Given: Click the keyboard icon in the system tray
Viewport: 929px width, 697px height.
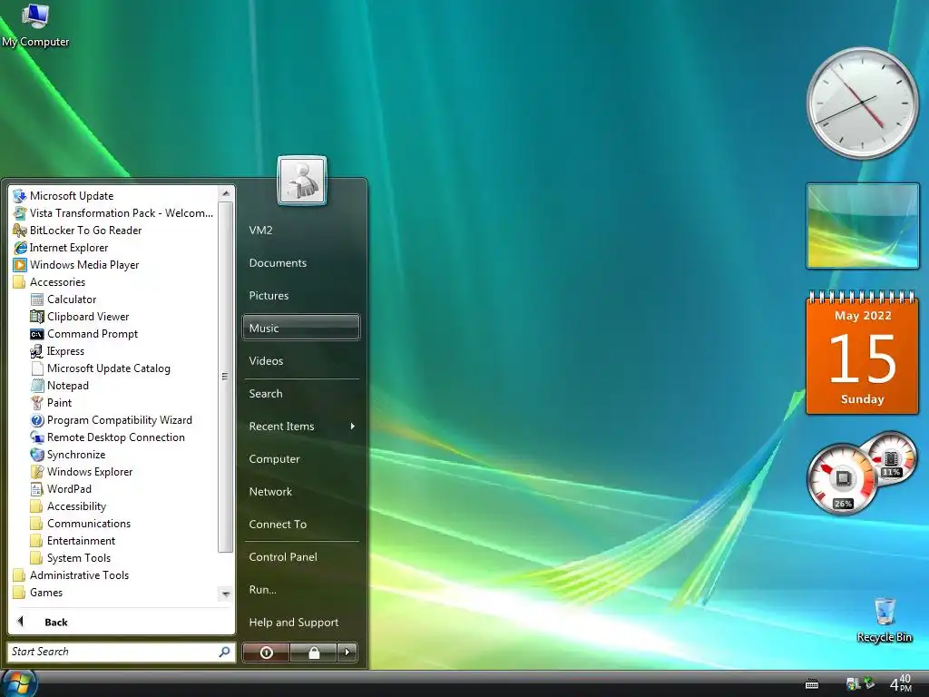Looking at the screenshot, I should pyautogui.click(x=812, y=684).
